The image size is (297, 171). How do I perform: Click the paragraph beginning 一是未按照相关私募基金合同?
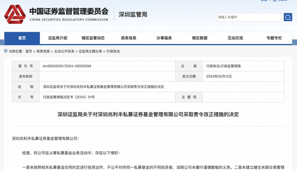pos(153,167)
